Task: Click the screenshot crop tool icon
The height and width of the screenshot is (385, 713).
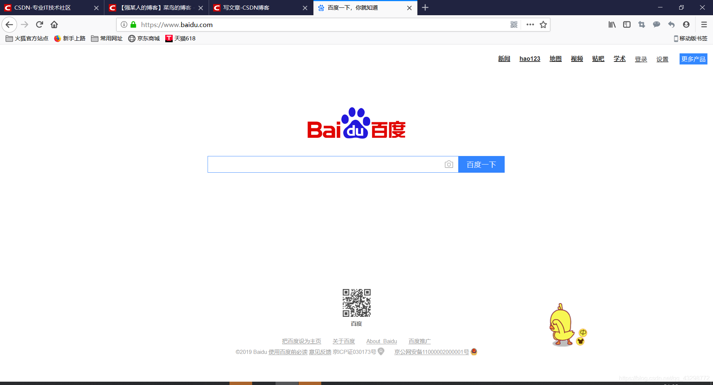Action: [x=642, y=25]
